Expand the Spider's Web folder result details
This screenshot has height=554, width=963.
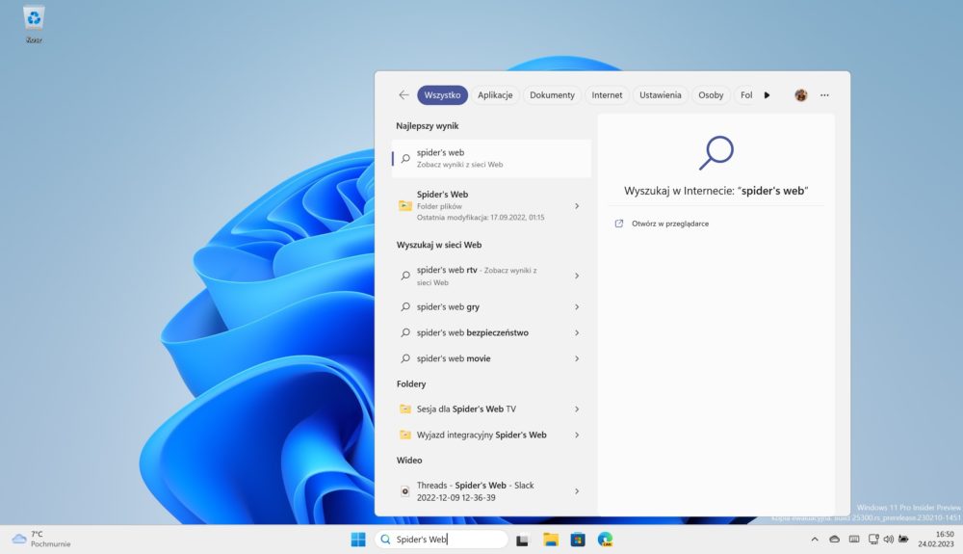[x=577, y=206]
